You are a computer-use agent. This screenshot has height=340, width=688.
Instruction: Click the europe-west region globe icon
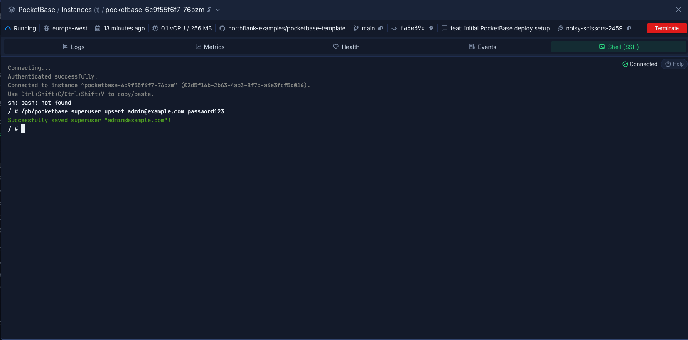[x=47, y=28]
